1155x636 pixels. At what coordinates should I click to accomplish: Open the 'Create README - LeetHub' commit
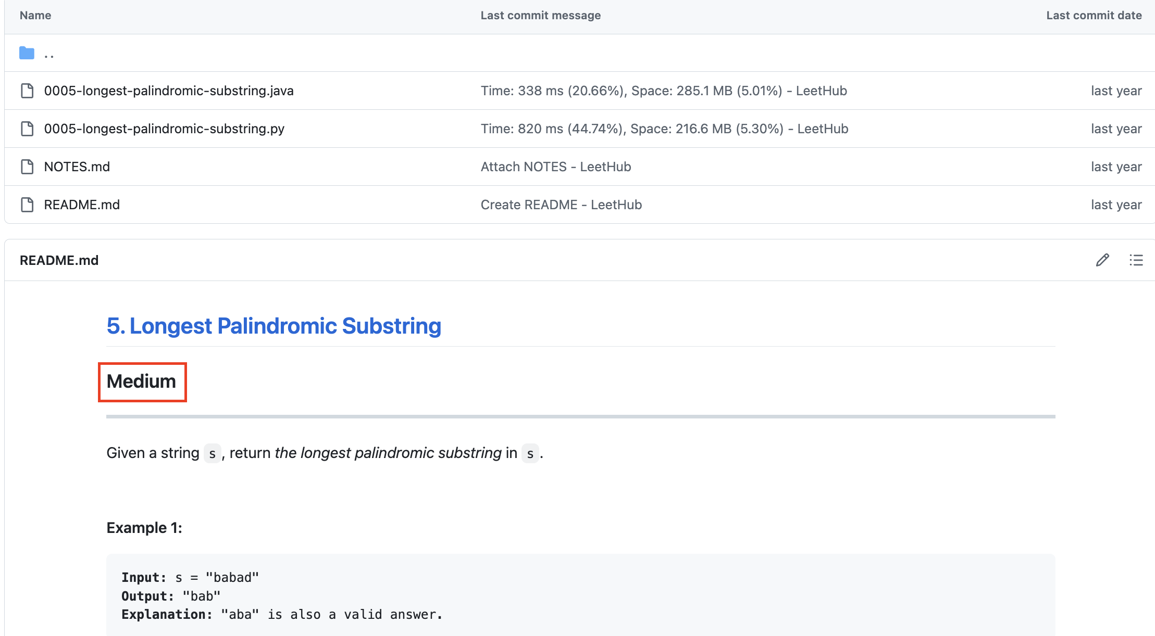[561, 205]
